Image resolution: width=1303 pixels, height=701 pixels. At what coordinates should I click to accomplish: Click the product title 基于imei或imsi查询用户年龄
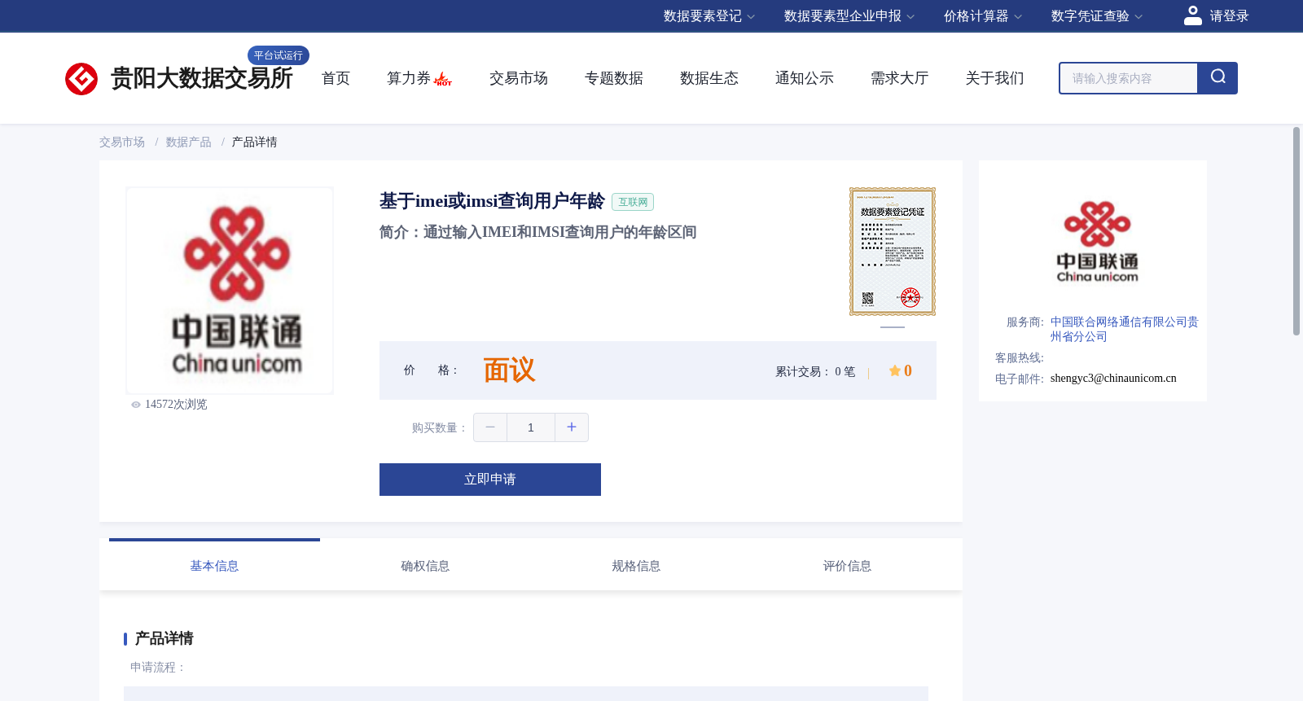point(492,201)
